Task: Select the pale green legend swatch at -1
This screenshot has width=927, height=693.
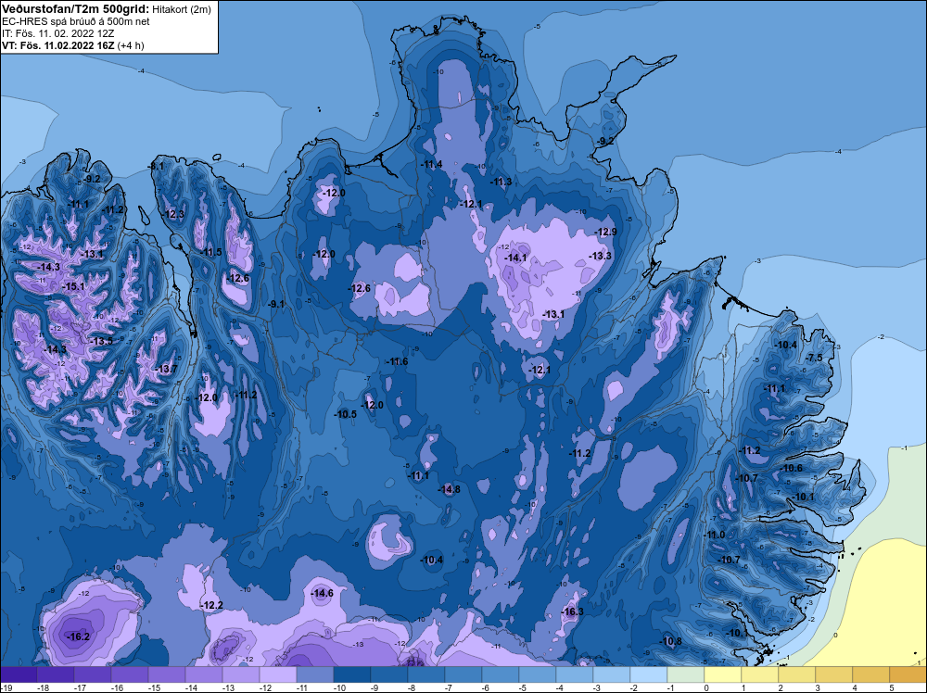Action: point(686,674)
